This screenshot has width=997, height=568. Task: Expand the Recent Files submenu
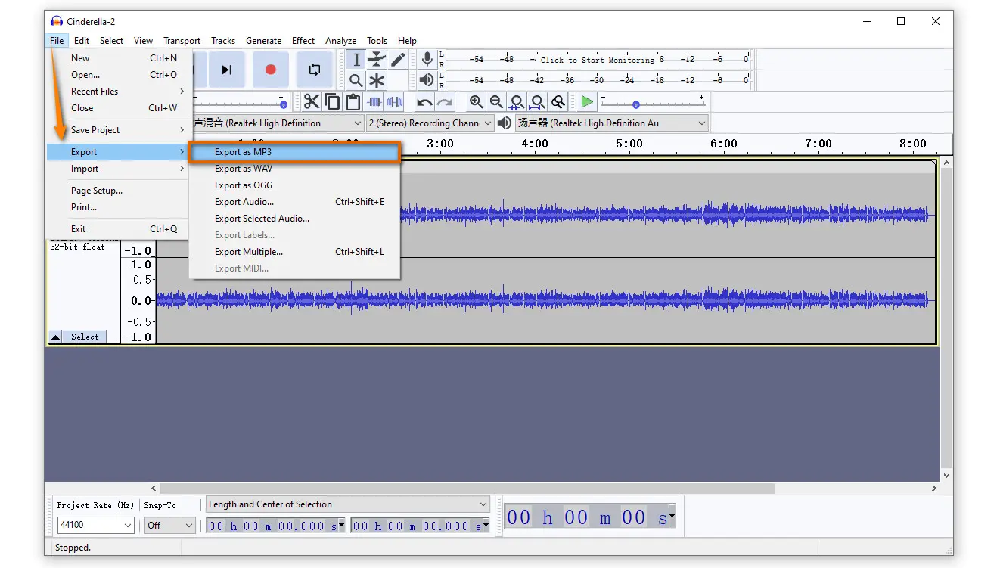(118, 92)
